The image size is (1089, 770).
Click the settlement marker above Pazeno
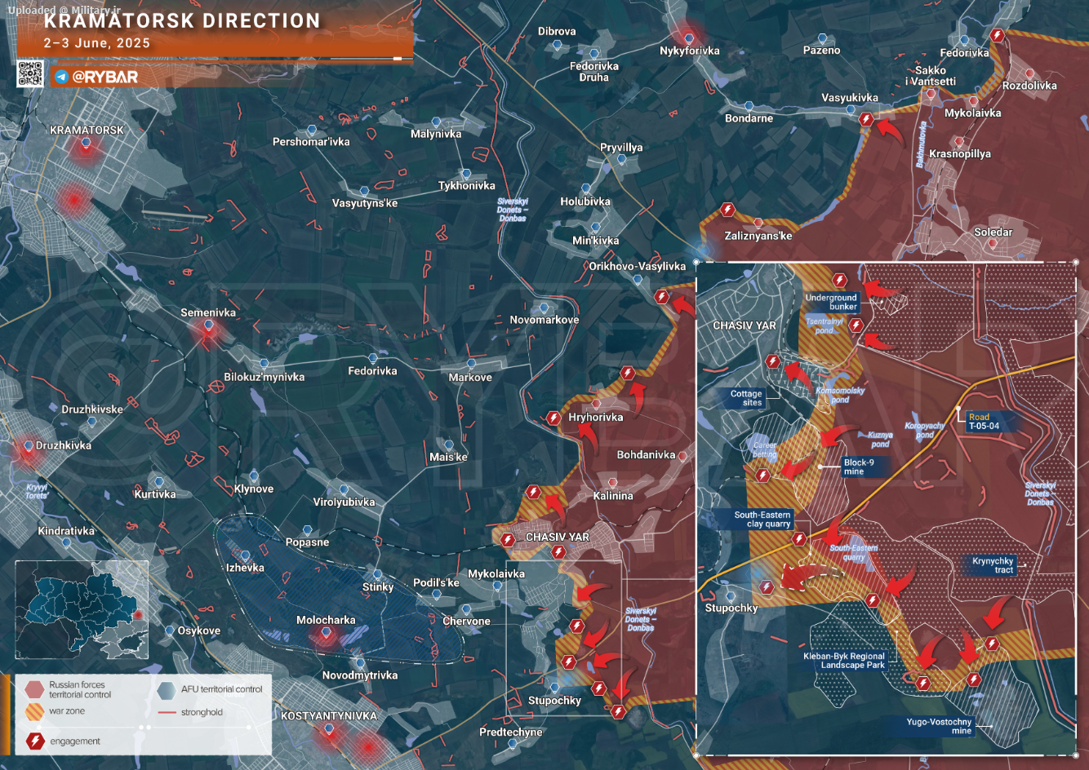pyautogui.click(x=822, y=38)
